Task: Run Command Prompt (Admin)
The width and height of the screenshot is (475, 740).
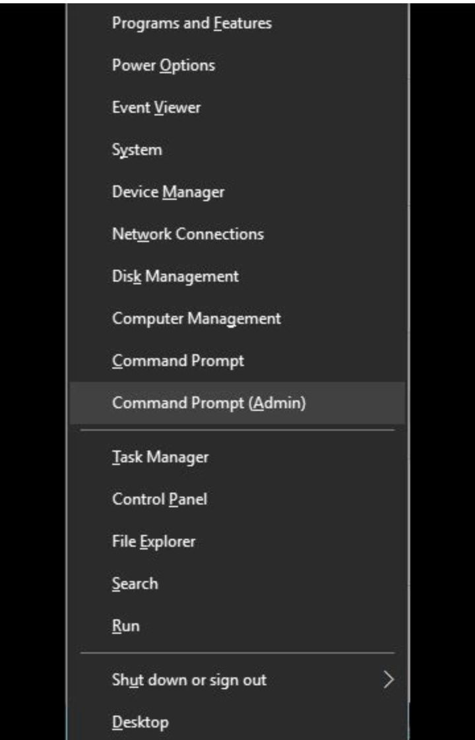Action: pos(209,403)
